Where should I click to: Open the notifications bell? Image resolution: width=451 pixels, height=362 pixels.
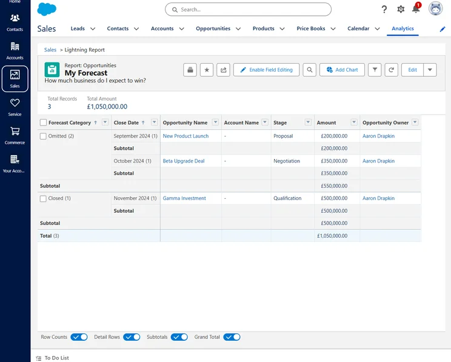416,9
